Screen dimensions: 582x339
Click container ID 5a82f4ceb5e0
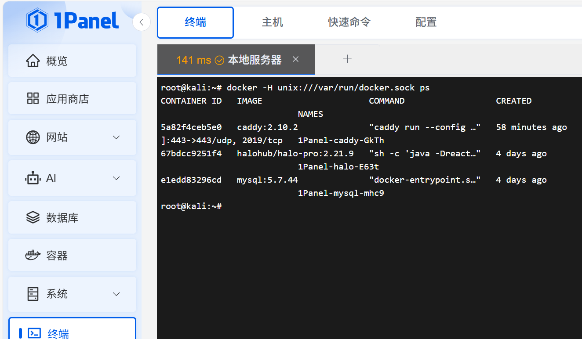click(191, 127)
